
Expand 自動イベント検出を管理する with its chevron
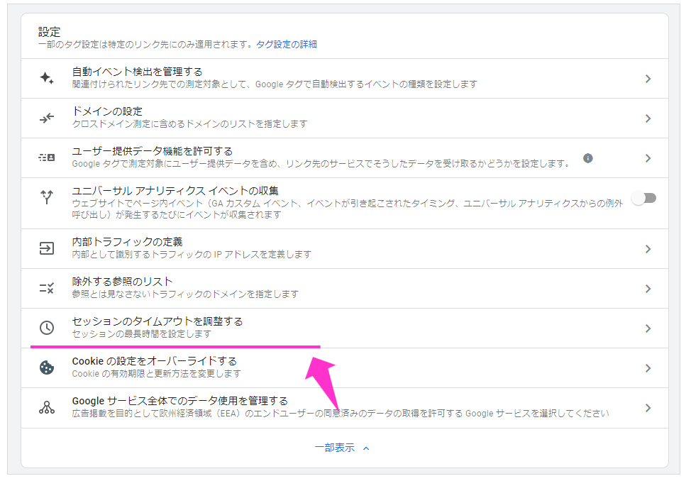648,79
